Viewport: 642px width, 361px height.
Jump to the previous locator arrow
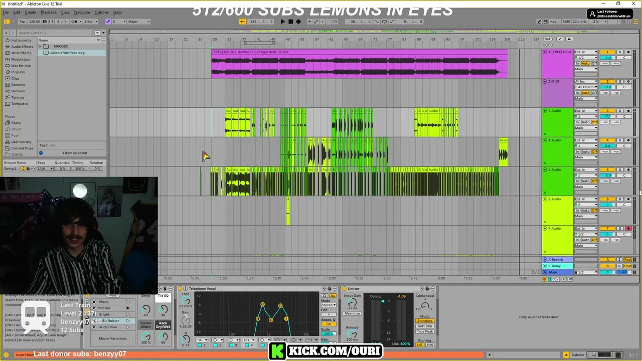(545, 45)
